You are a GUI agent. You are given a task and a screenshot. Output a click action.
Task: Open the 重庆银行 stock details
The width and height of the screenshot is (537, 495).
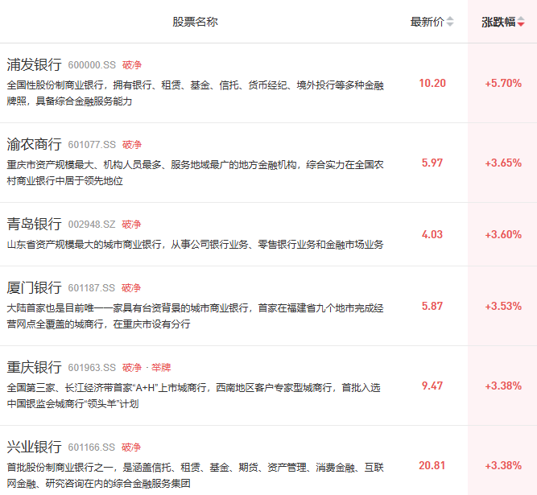(34, 367)
